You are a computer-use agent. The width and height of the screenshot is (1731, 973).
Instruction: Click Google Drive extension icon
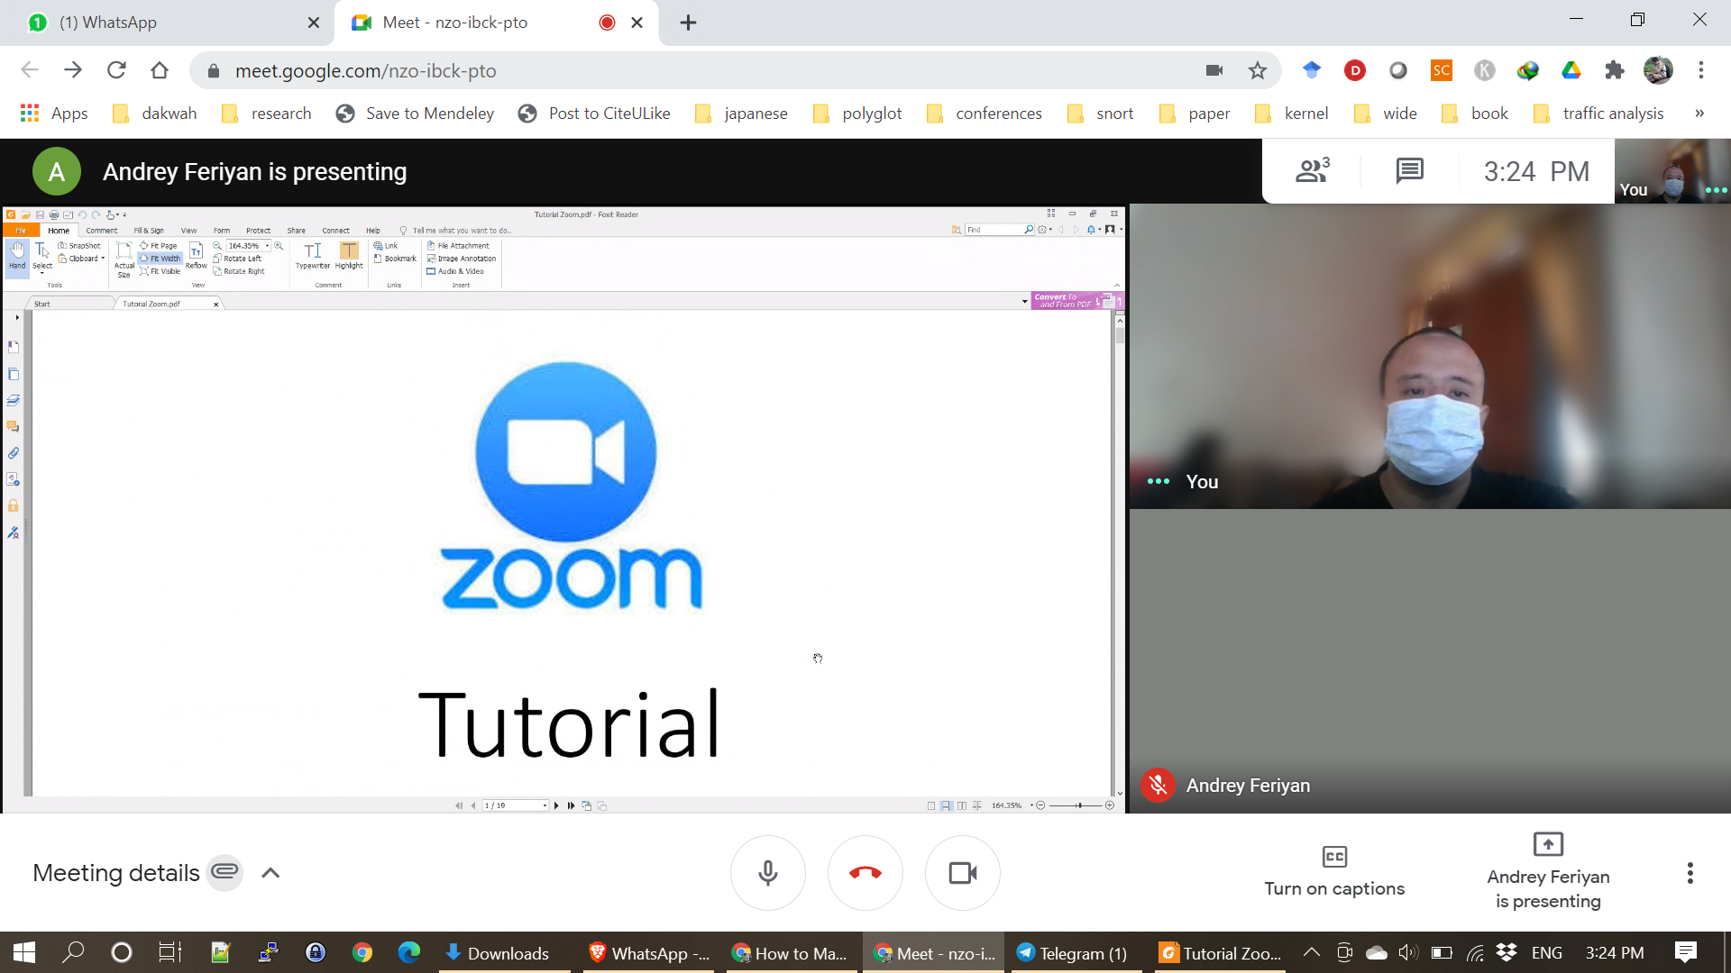coord(1571,70)
